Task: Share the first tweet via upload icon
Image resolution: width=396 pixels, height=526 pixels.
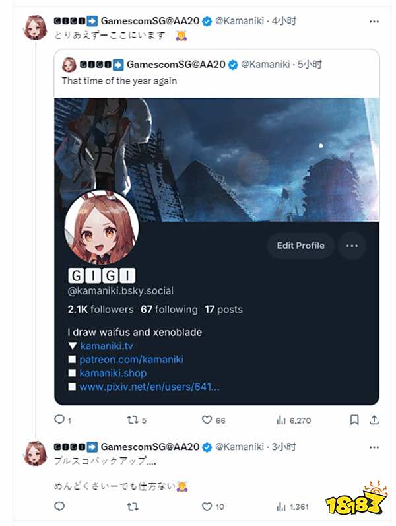Action: coord(374,420)
